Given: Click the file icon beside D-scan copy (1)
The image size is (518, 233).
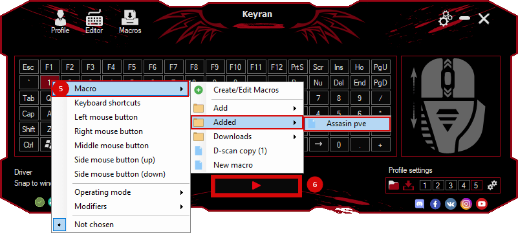Looking at the screenshot, I should click(199, 151).
